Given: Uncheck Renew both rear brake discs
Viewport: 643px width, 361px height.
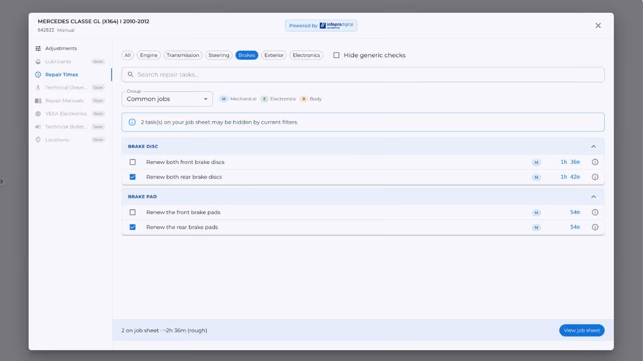Looking at the screenshot, I should click(133, 177).
